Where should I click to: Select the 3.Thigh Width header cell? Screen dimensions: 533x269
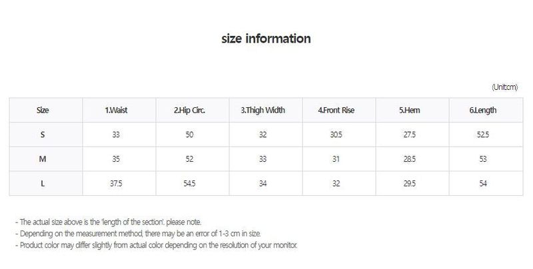coord(266,110)
